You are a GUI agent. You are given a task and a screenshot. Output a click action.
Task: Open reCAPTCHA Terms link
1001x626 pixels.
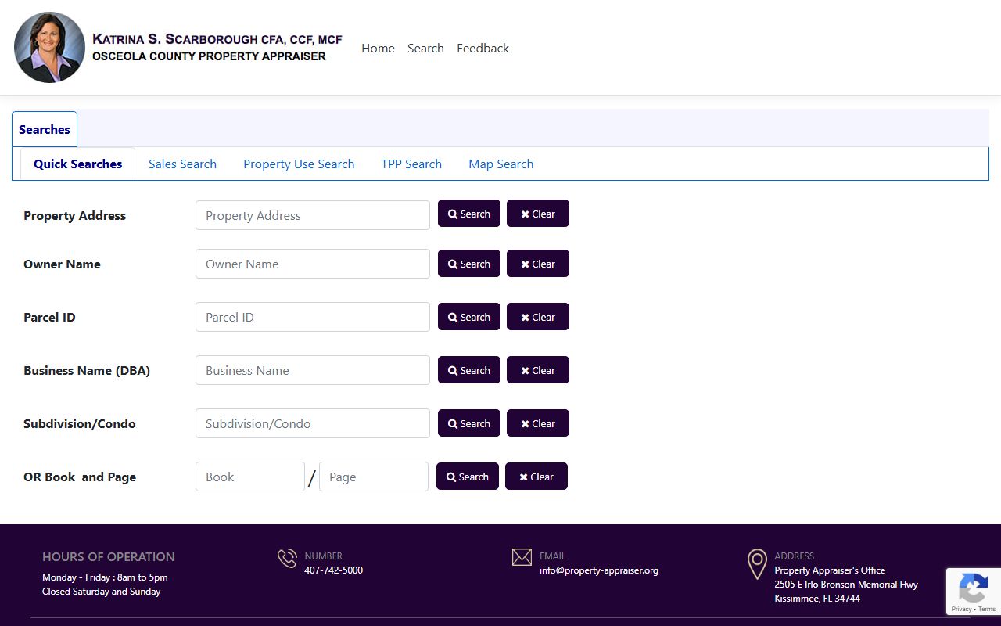click(987, 609)
